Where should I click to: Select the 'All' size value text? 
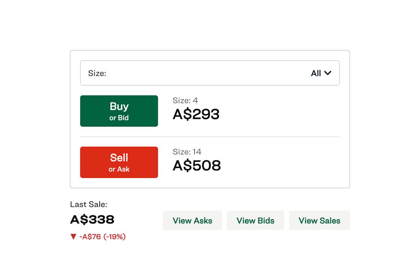tap(316, 73)
